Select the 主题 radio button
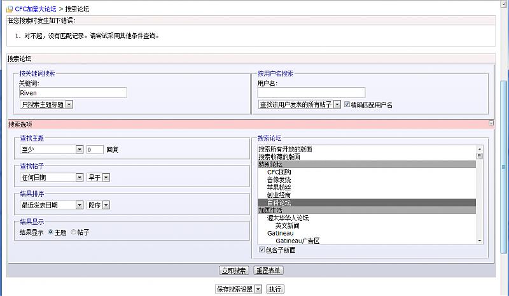Screen dimensions: 509x296 [50, 232]
